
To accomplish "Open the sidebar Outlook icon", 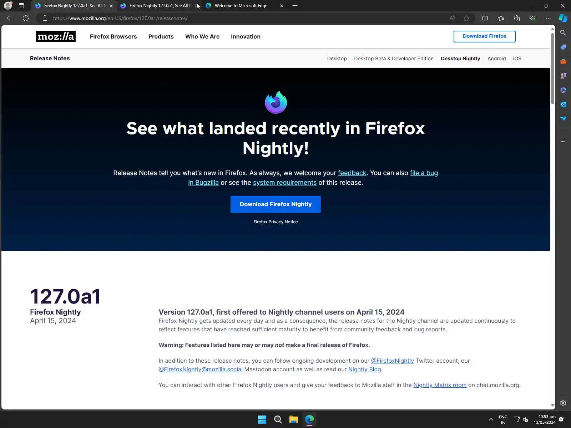I will [x=563, y=104].
